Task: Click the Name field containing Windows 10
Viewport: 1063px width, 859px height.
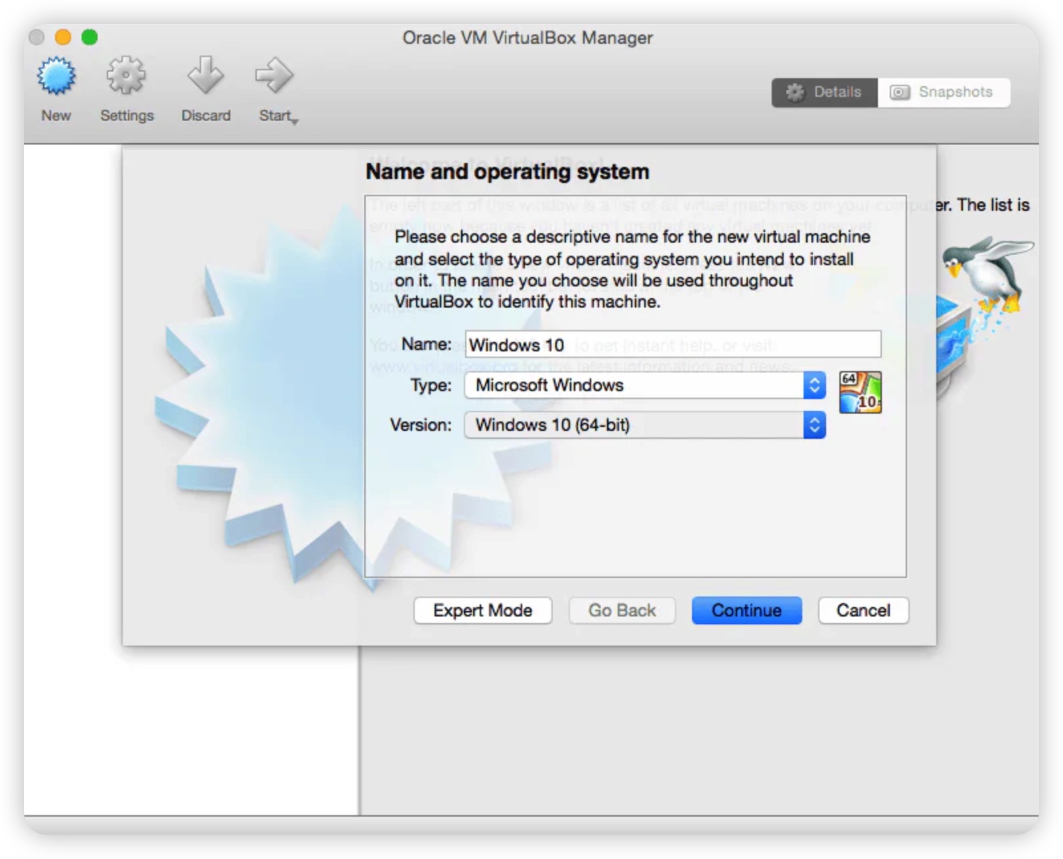Action: (x=673, y=345)
